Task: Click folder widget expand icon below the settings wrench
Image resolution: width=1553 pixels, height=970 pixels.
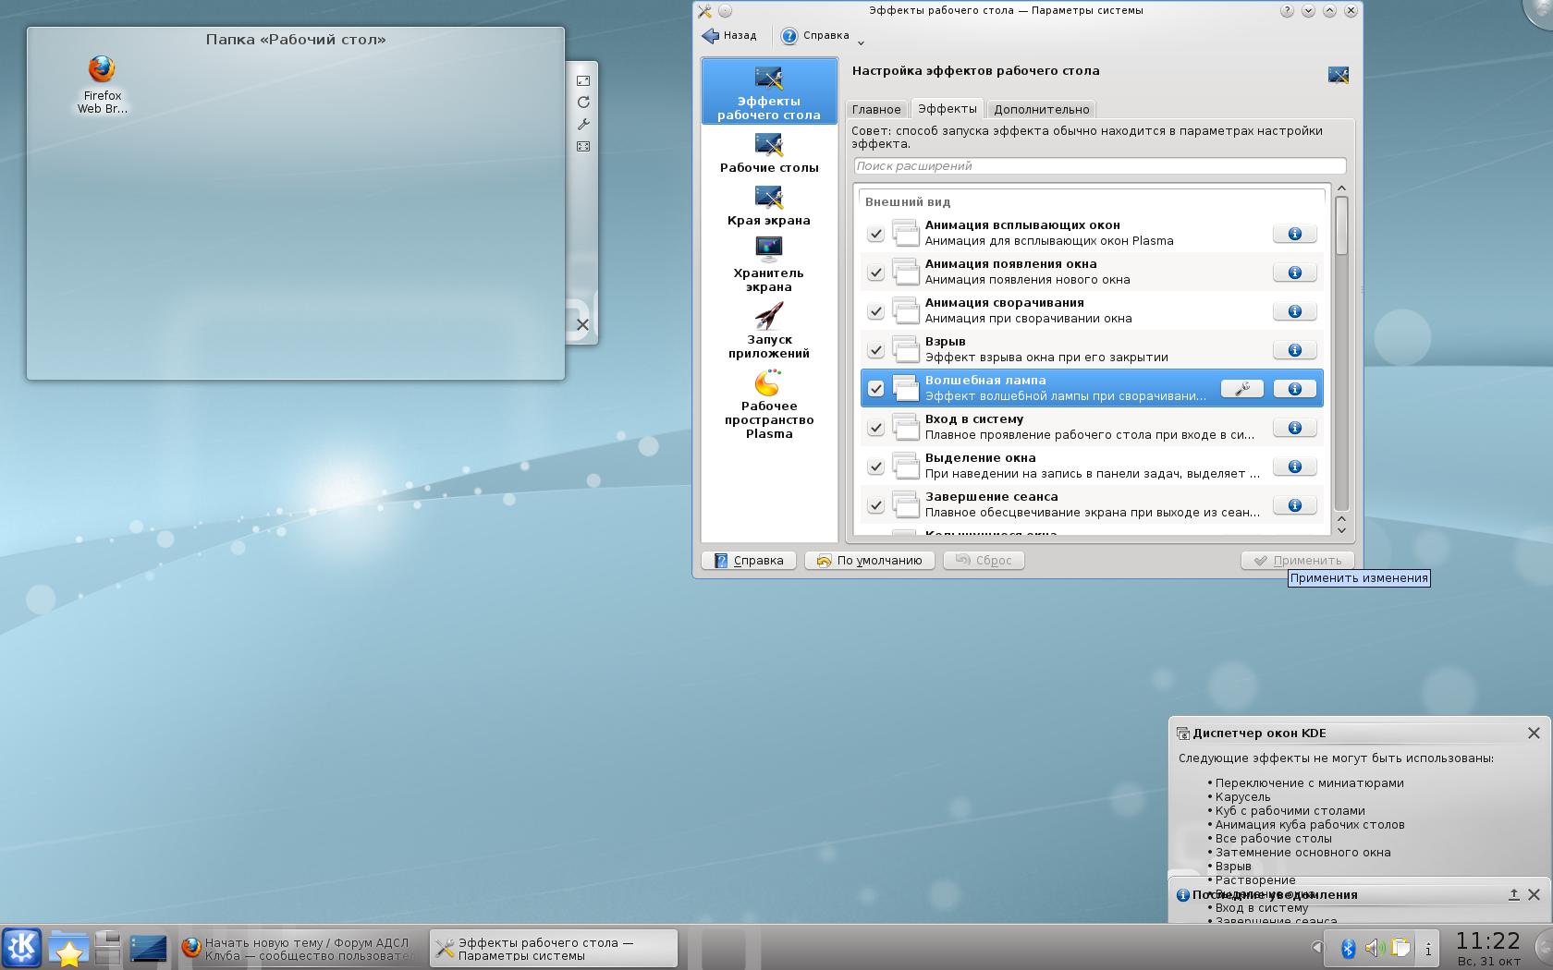Action: pyautogui.click(x=583, y=146)
